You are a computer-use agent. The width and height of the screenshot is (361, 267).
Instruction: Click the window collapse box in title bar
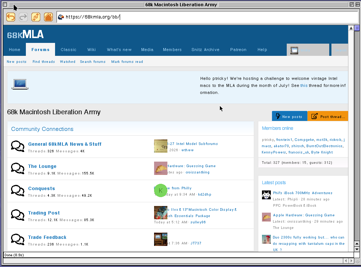358,4
